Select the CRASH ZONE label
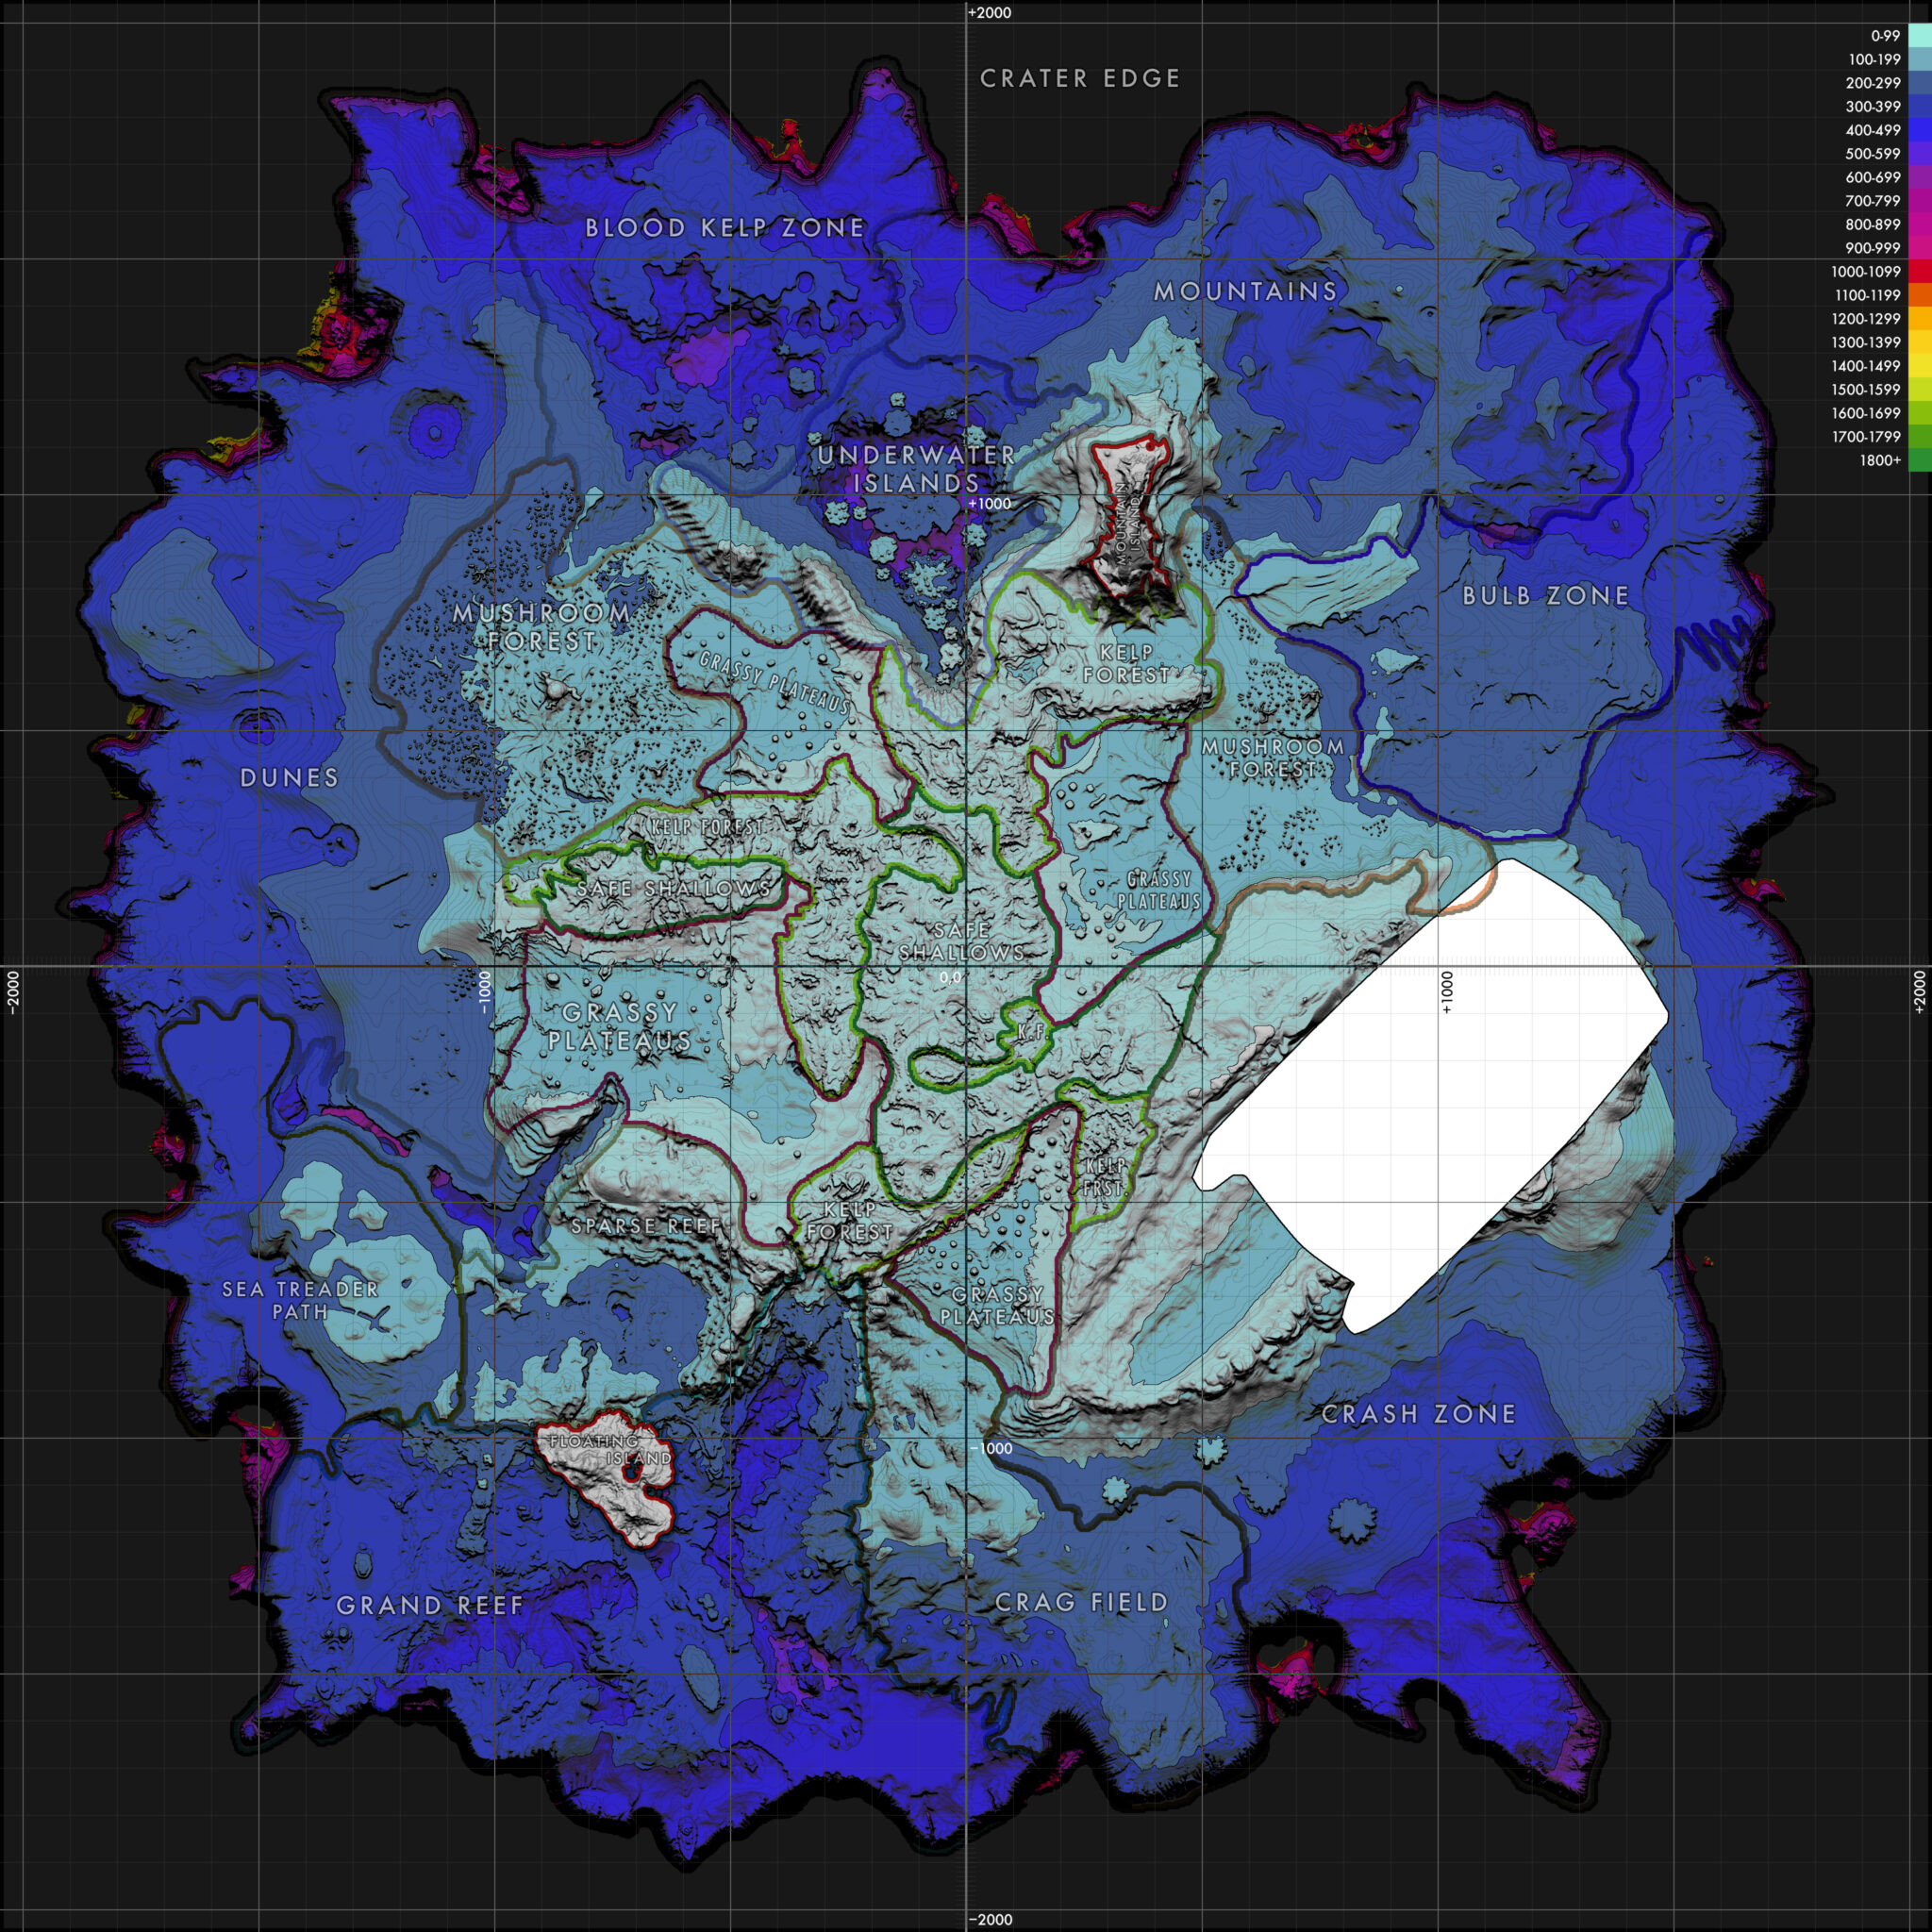This screenshot has width=1932, height=1932. click(x=1418, y=1416)
